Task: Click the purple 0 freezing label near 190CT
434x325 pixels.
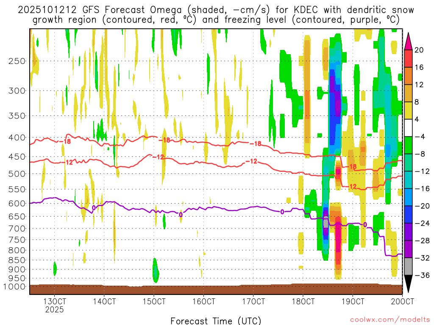Action: [x=365, y=225]
